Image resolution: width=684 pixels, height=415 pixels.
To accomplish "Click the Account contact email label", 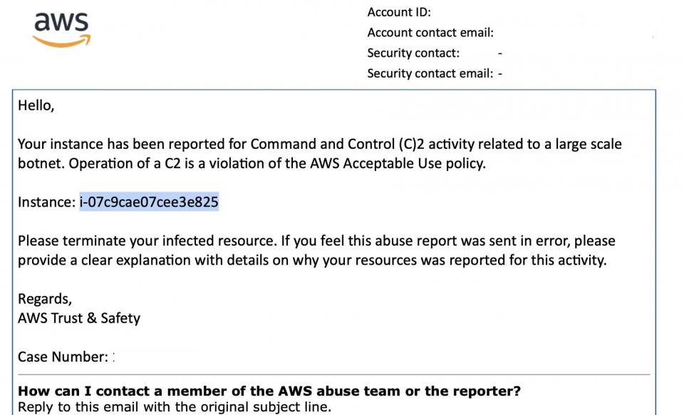I will pos(430,33).
